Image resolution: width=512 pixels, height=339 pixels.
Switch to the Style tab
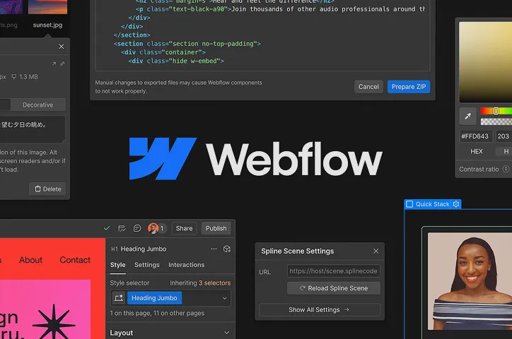[x=117, y=265]
